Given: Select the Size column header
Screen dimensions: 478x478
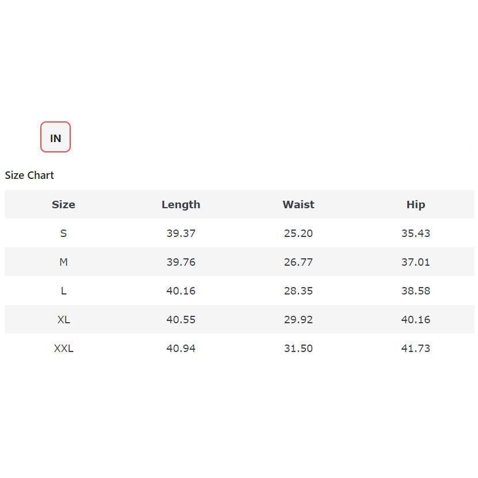Looking at the screenshot, I should tap(63, 205).
